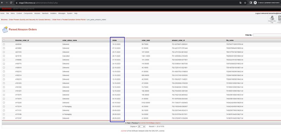Image resolution: width=281 pixels, height=134 pixels.
Task: Open the Content menu
Action: click(x=19, y=13)
